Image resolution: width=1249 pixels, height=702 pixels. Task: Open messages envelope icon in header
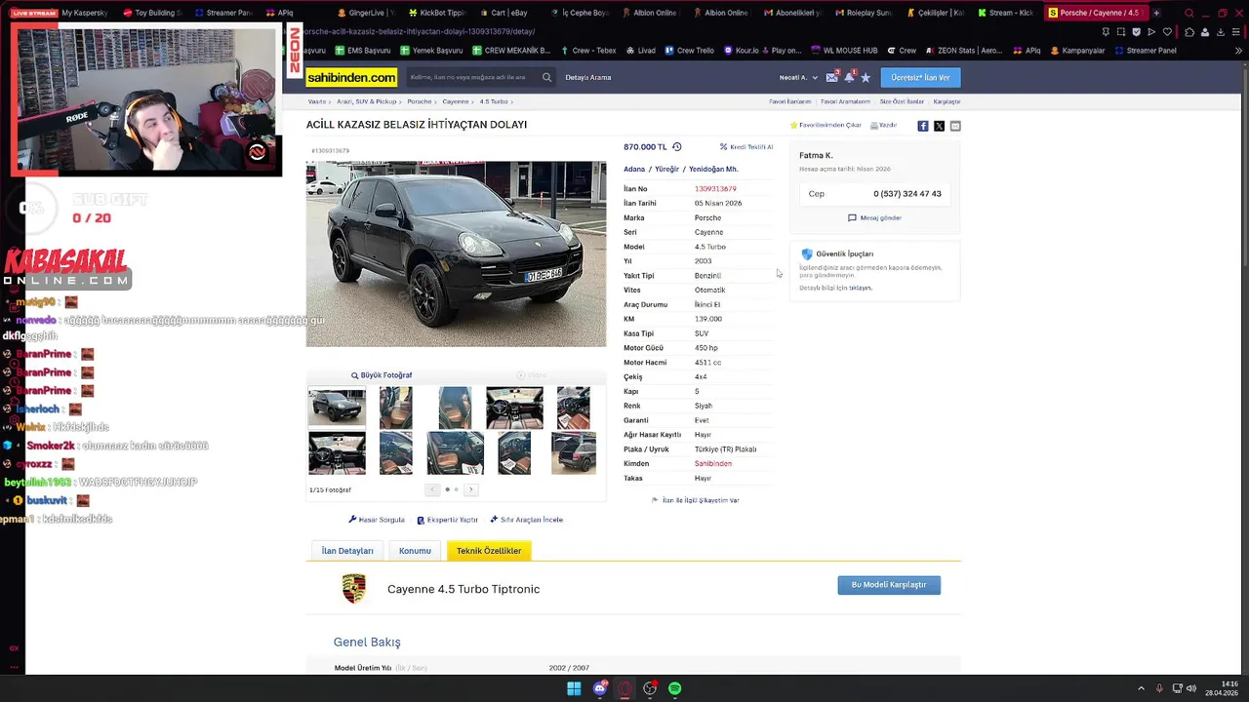[x=831, y=77]
